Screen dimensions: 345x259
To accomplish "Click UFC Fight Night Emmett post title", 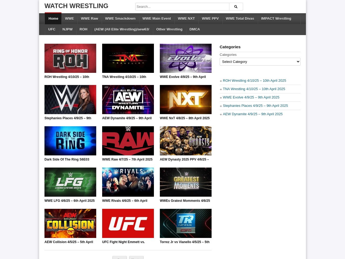I will point(123,242).
